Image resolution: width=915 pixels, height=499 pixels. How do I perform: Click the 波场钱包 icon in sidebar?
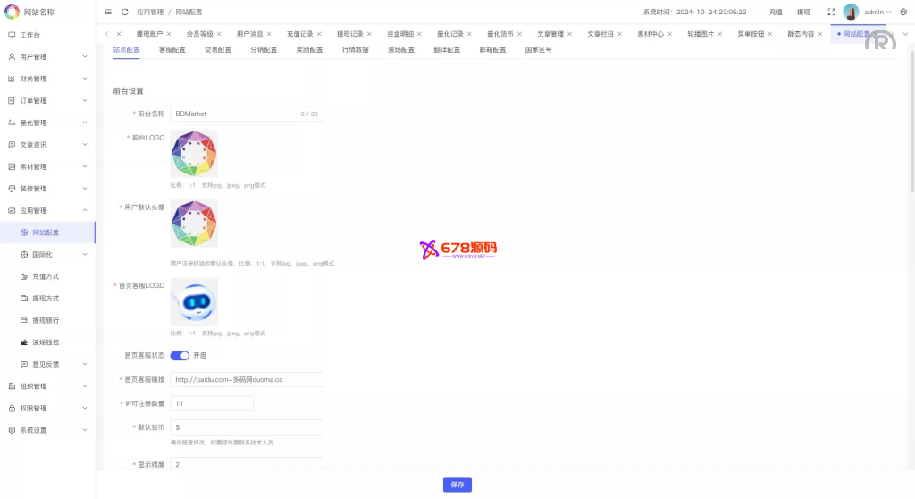coord(24,343)
